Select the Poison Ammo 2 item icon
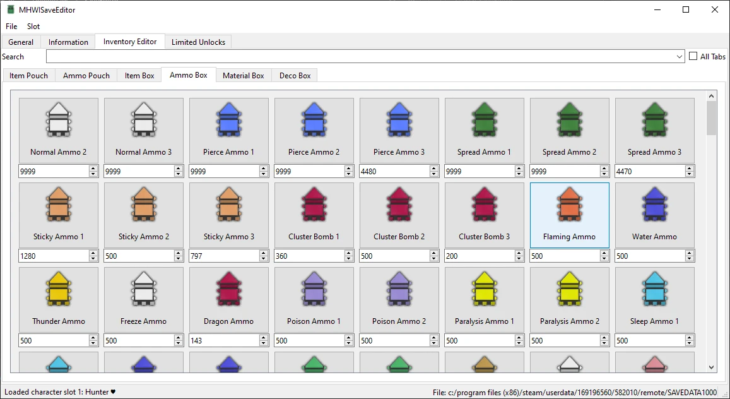 399,290
